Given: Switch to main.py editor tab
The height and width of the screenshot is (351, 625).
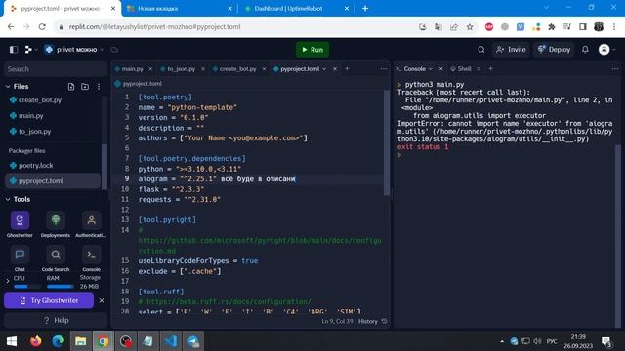Looking at the screenshot, I should tap(132, 69).
